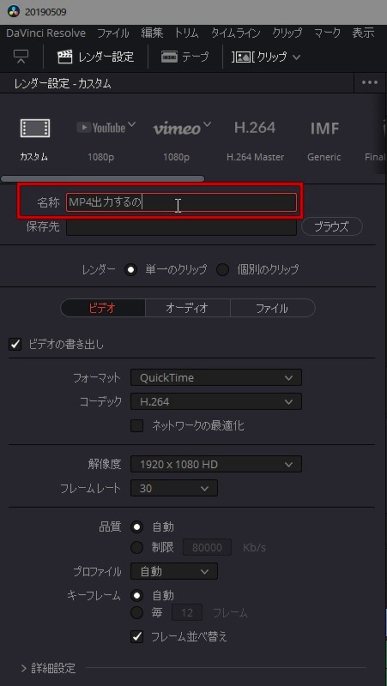Viewport: 387px width, 686px height.
Task: Select the 制限 quality radio button
Action: tap(137, 547)
